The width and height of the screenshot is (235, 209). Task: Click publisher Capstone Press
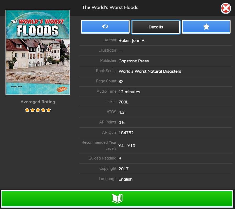coord(133,61)
